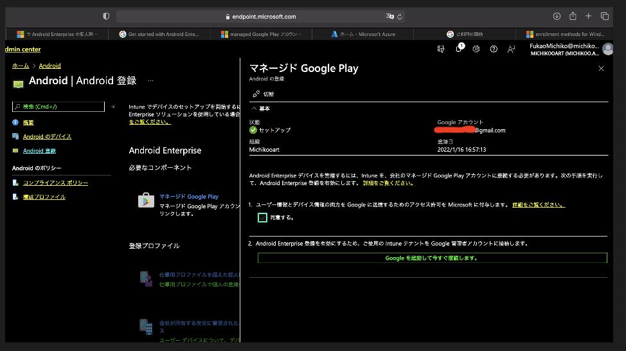This screenshot has width=626, height=351.
Task: Open 詳細をご覧ください link after step 1
Action: coord(539,205)
